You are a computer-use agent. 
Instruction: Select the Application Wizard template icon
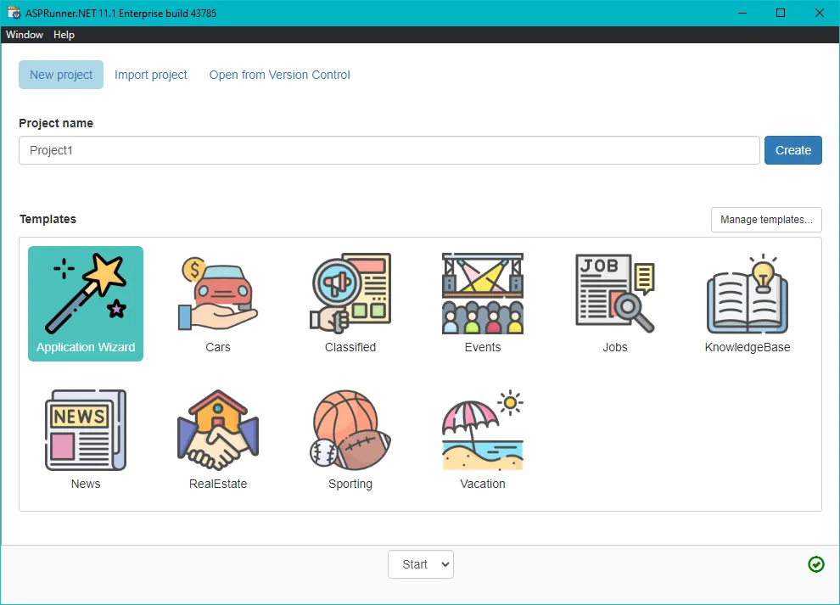click(x=86, y=294)
